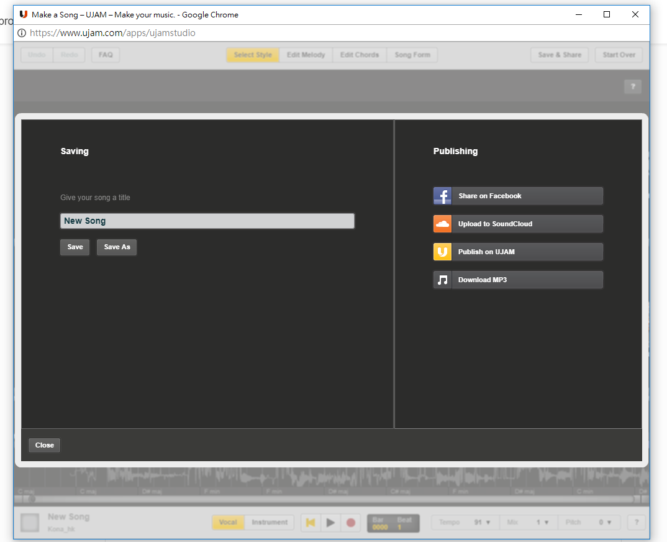Click the Redo toolbar button
Image resolution: width=667 pixels, height=542 pixels.
point(69,55)
